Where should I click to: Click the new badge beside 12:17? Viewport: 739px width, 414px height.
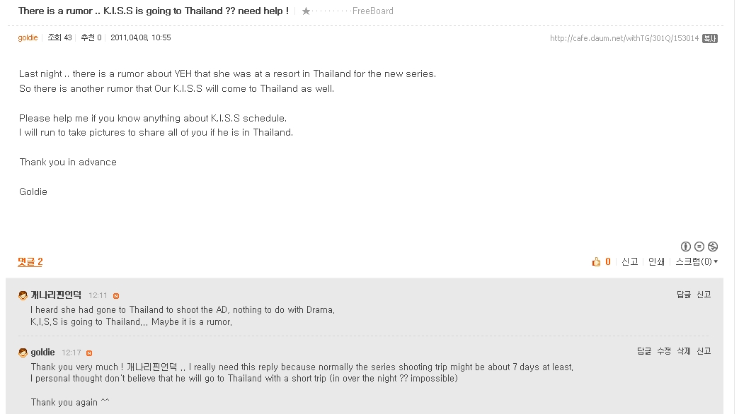pos(89,353)
